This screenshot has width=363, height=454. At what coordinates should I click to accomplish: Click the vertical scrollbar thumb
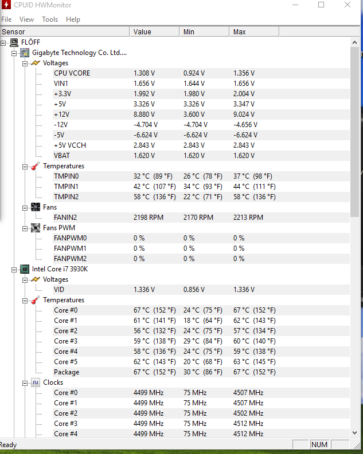tap(354, 132)
